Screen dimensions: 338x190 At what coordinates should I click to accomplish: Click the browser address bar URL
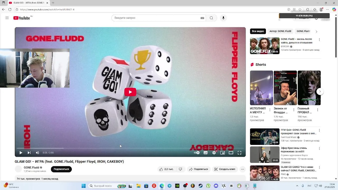[x=47, y=9]
